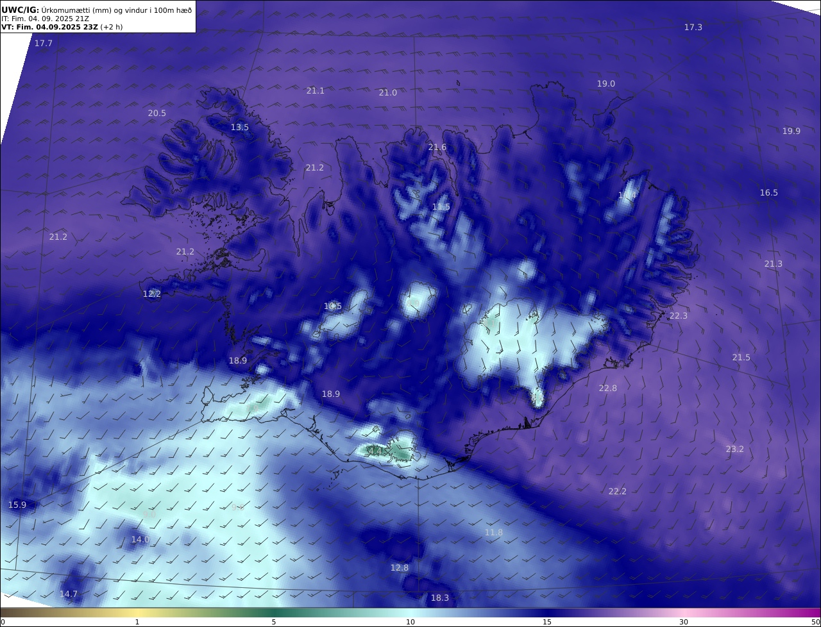Click the 21.0 value label
Viewport: 821px width, 627px height.
[387, 93]
